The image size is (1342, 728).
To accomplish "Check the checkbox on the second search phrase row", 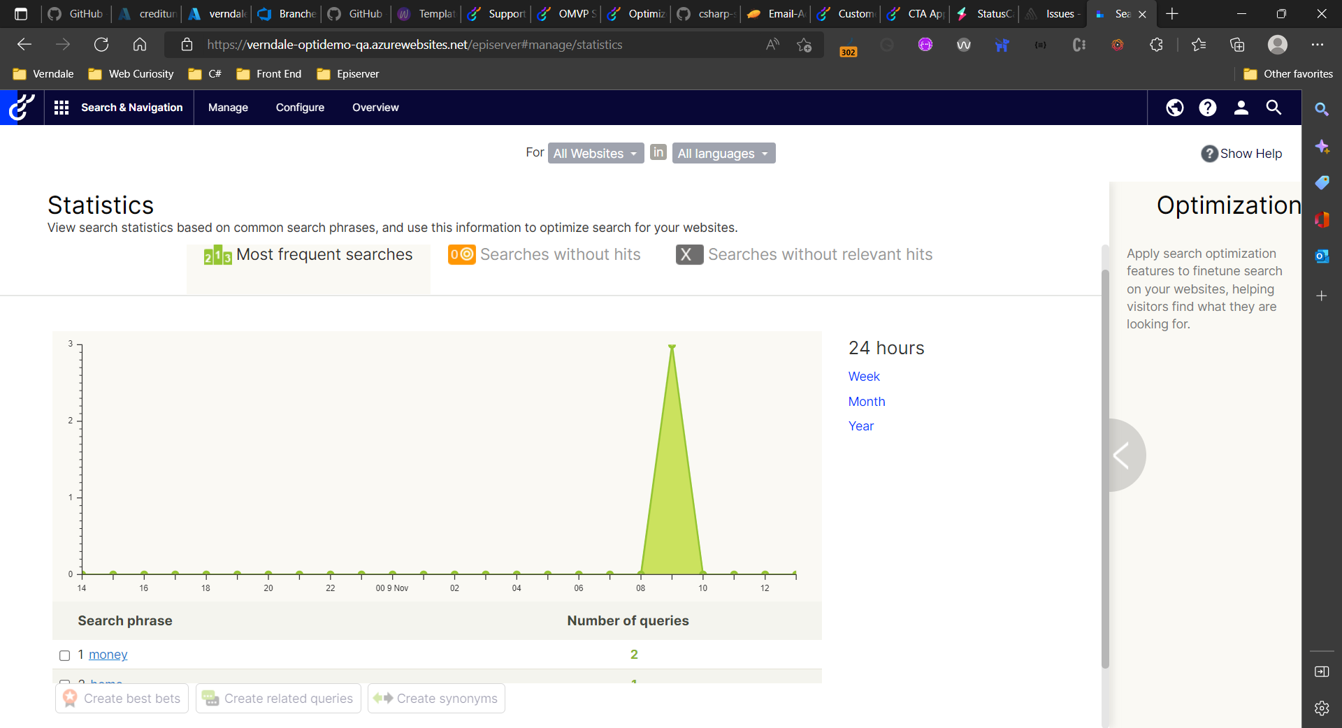I will tap(64, 683).
